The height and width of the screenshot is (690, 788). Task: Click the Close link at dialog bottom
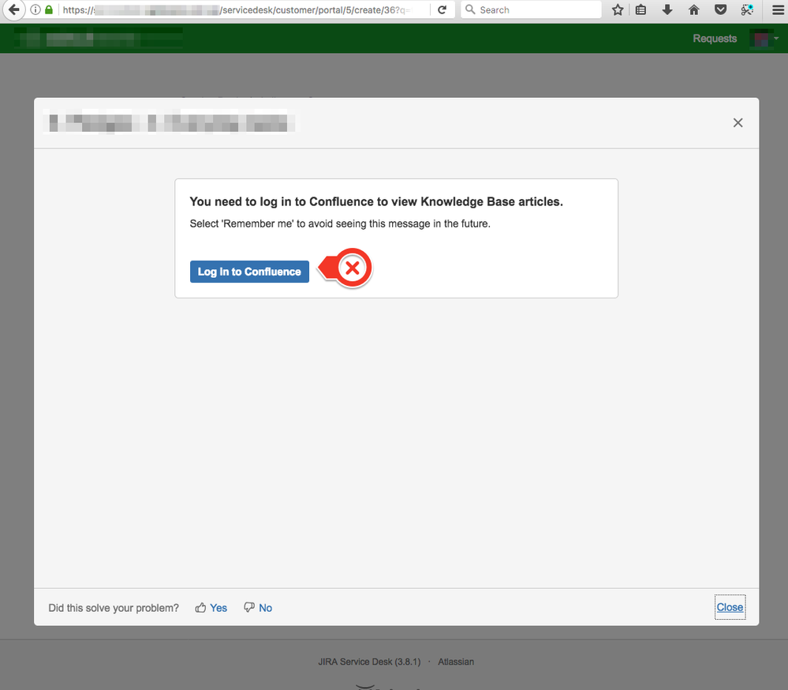coord(730,607)
